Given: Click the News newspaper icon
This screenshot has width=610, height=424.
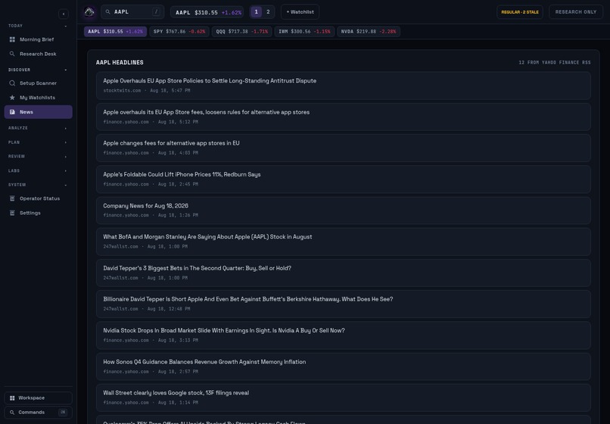Looking at the screenshot, I should point(12,112).
